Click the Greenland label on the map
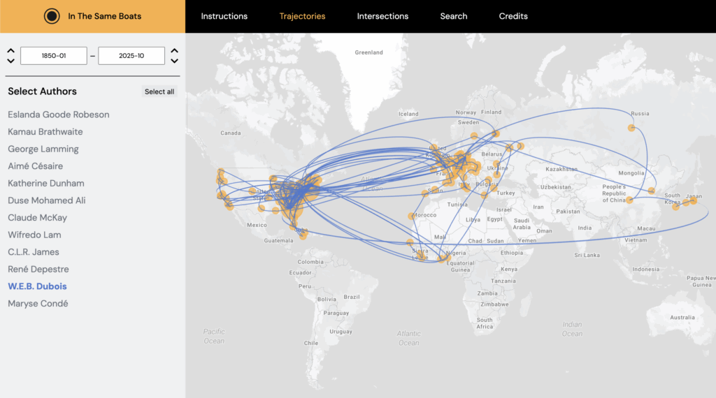The height and width of the screenshot is (398, 716). point(368,52)
